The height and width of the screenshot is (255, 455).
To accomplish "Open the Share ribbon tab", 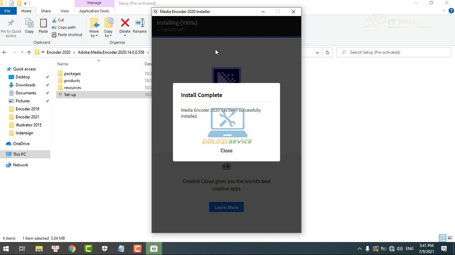I will pyautogui.click(x=46, y=11).
